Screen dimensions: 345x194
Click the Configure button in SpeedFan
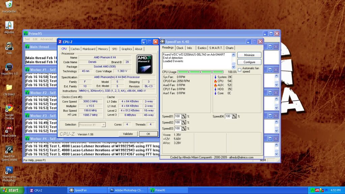tap(249, 62)
